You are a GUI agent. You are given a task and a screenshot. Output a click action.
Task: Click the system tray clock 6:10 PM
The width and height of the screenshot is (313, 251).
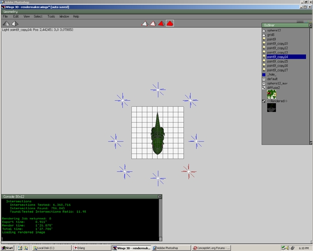(303, 248)
